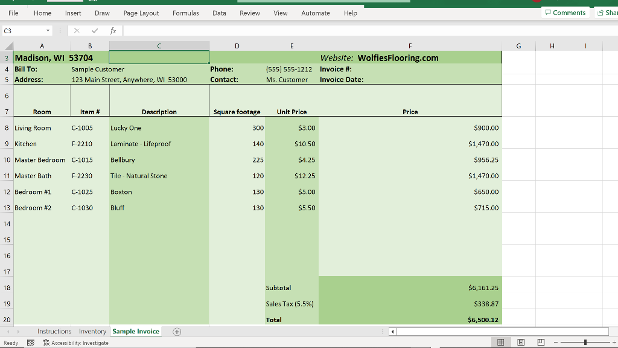Click item number F-2210
618x348 pixels.
tap(82, 144)
